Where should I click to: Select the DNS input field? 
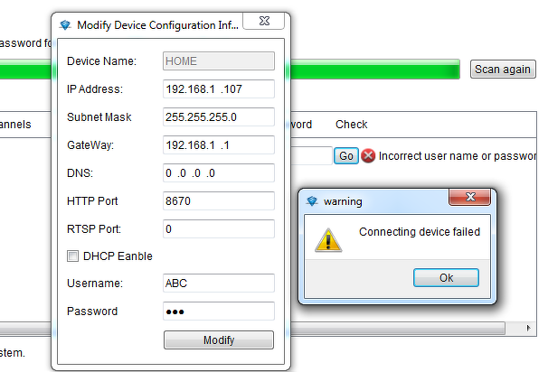click(x=218, y=173)
